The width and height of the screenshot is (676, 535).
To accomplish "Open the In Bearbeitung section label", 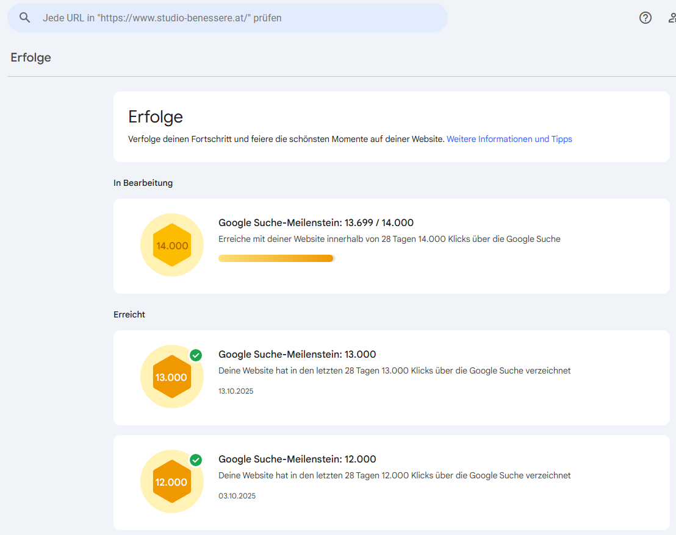I will pos(143,183).
